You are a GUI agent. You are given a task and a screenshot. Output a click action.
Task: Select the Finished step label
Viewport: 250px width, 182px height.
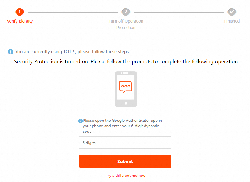tap(232, 21)
